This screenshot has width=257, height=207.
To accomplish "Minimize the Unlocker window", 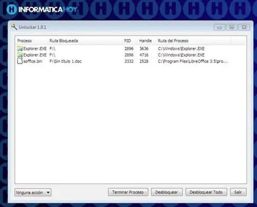I will pos(219,27).
